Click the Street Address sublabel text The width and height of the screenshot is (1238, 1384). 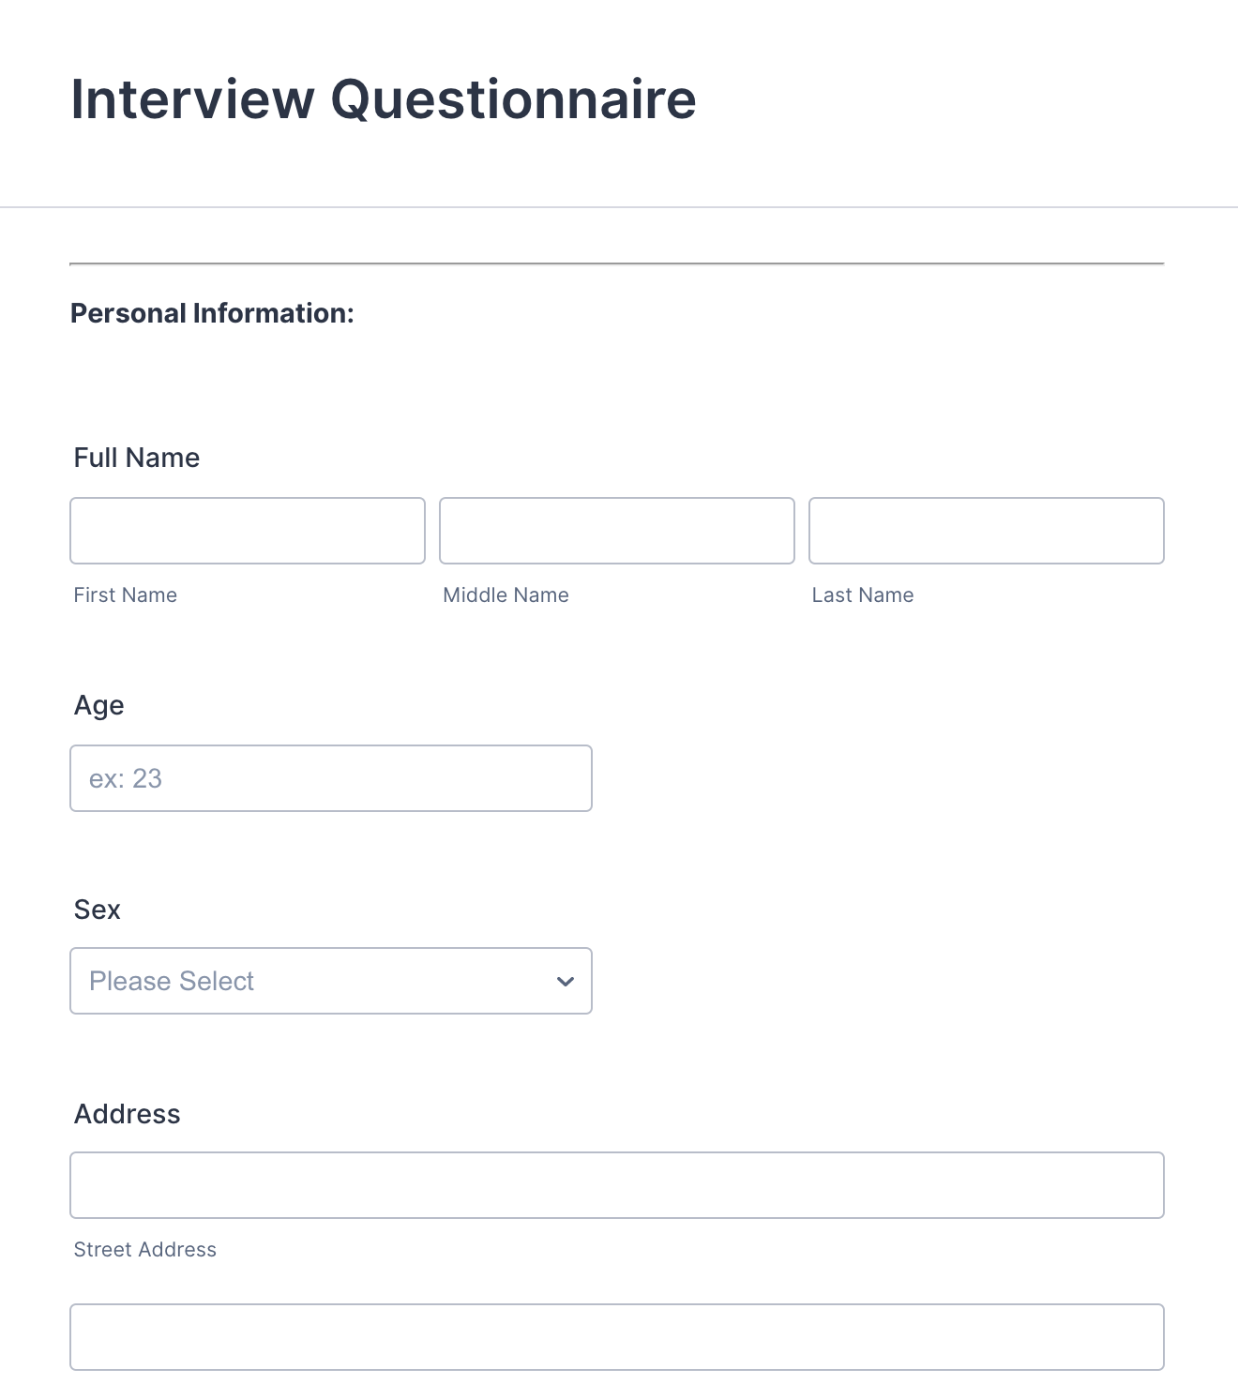pos(145,1250)
